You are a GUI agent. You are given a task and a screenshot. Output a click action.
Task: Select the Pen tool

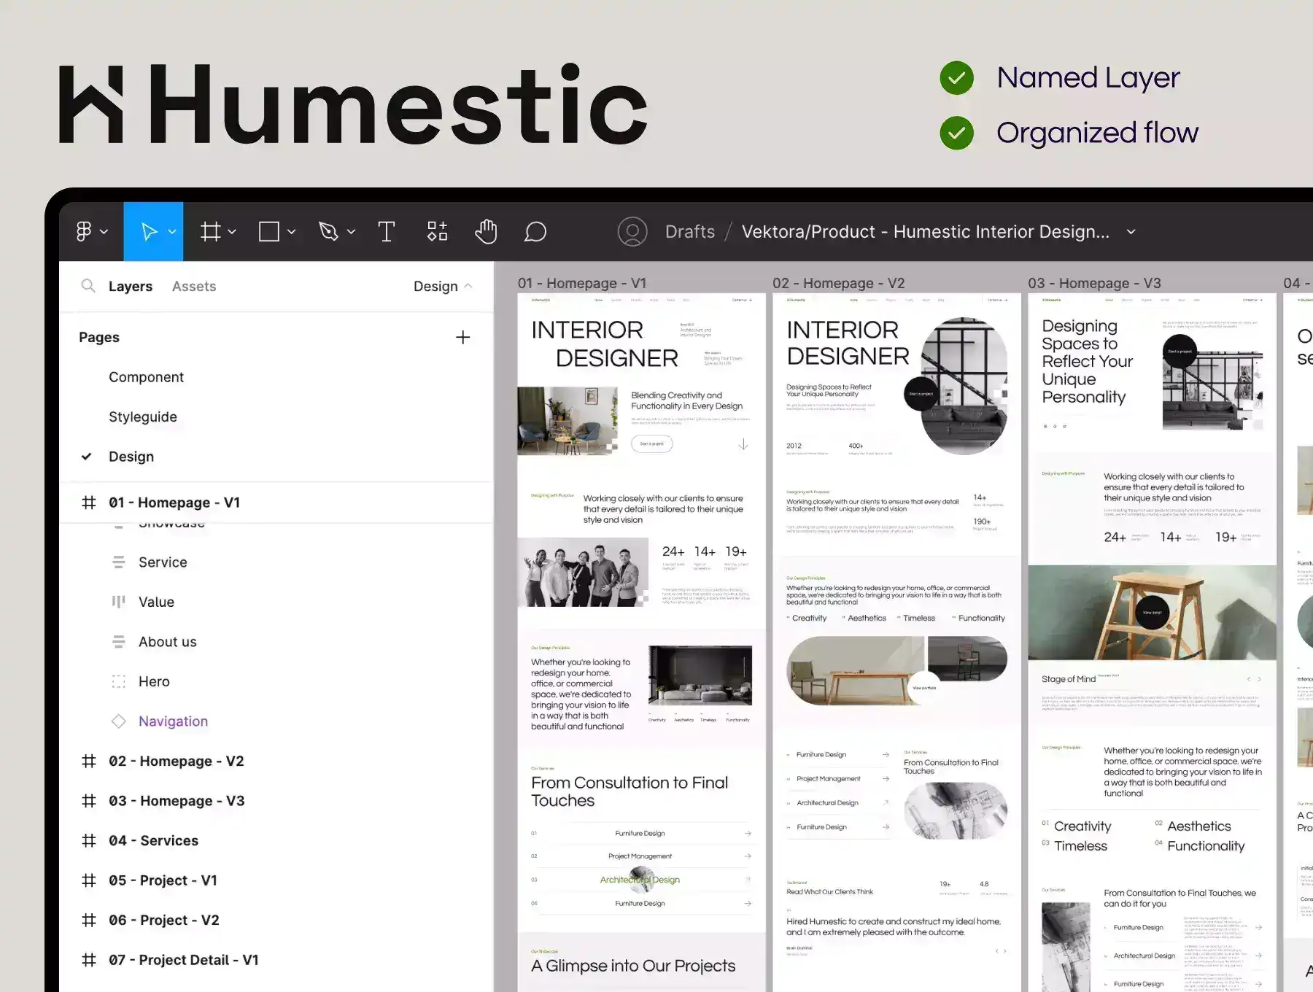[328, 232]
